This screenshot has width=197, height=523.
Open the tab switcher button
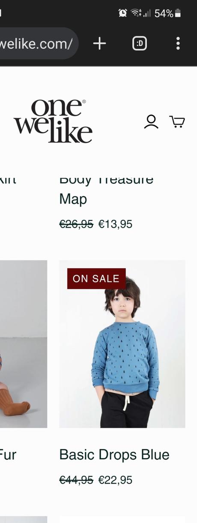tap(140, 43)
